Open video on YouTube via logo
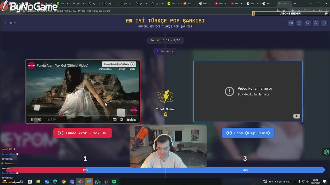The height and width of the screenshot is (185, 330). pyautogui.click(x=131, y=119)
